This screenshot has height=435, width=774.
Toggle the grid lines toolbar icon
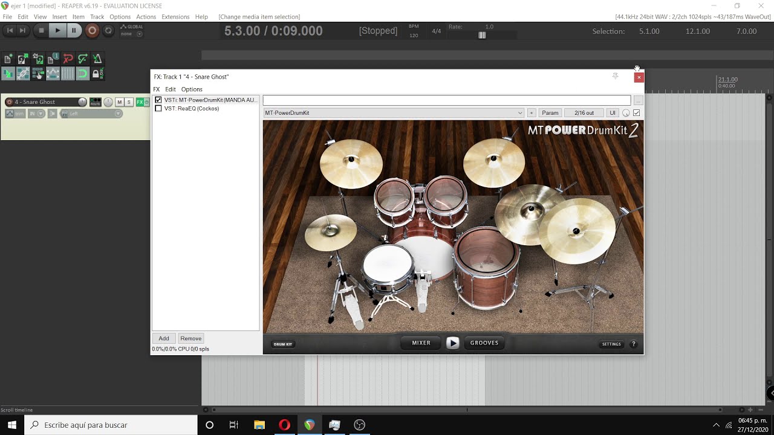pos(68,74)
